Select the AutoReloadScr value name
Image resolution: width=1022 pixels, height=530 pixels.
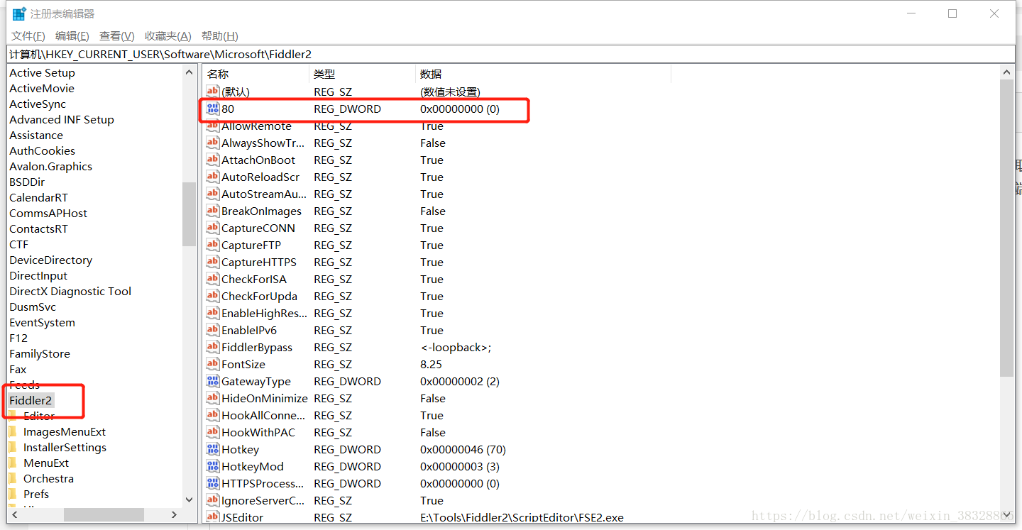[x=260, y=177]
